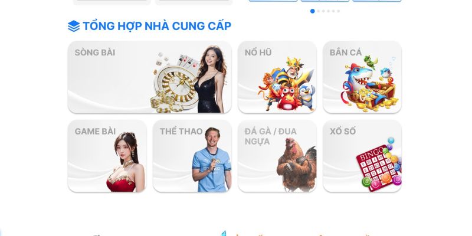Jump to the third carousel slide dot
The image size is (472, 236).
[323, 11]
